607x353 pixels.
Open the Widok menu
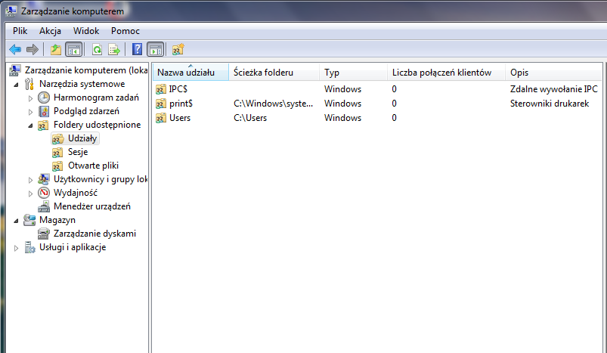pyautogui.click(x=86, y=31)
